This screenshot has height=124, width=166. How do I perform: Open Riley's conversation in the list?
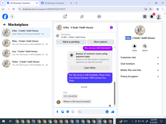[x=26, y=43]
